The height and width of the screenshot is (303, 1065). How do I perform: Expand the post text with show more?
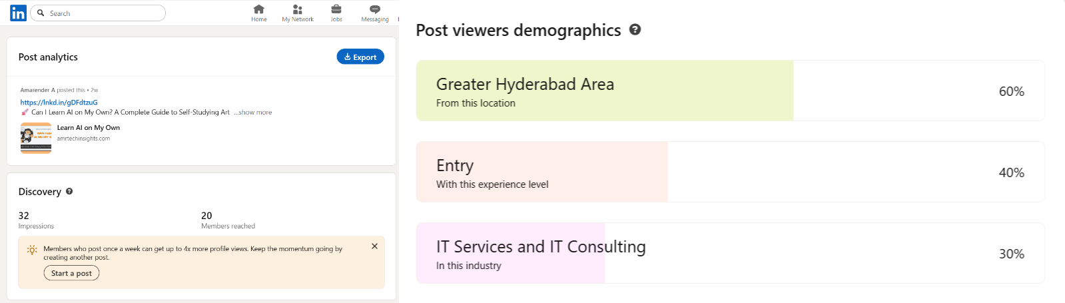point(255,113)
